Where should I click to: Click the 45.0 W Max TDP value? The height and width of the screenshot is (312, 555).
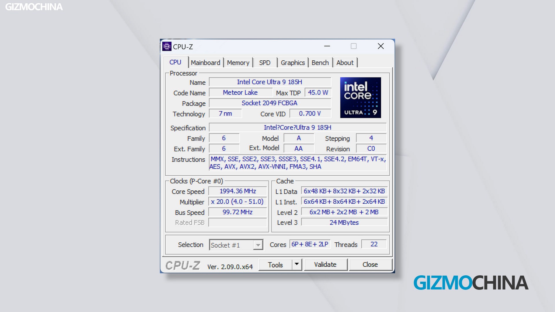pos(318,92)
